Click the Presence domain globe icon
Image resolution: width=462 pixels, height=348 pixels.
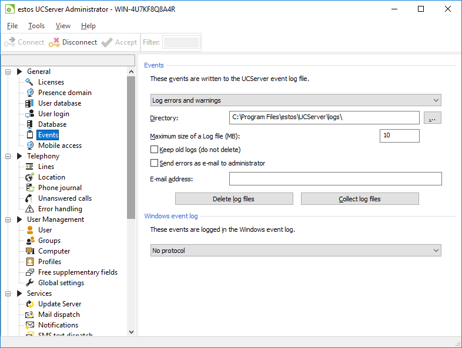[x=29, y=93]
